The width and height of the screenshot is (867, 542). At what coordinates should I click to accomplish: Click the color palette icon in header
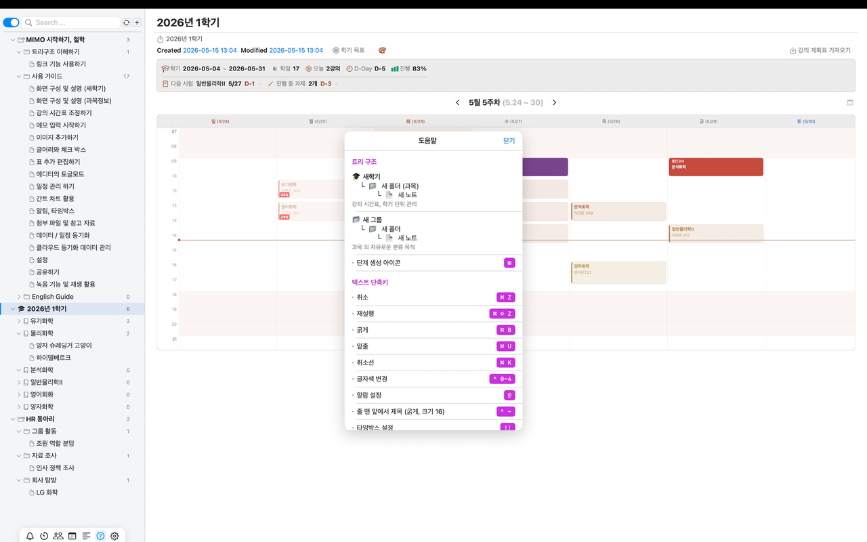click(382, 50)
